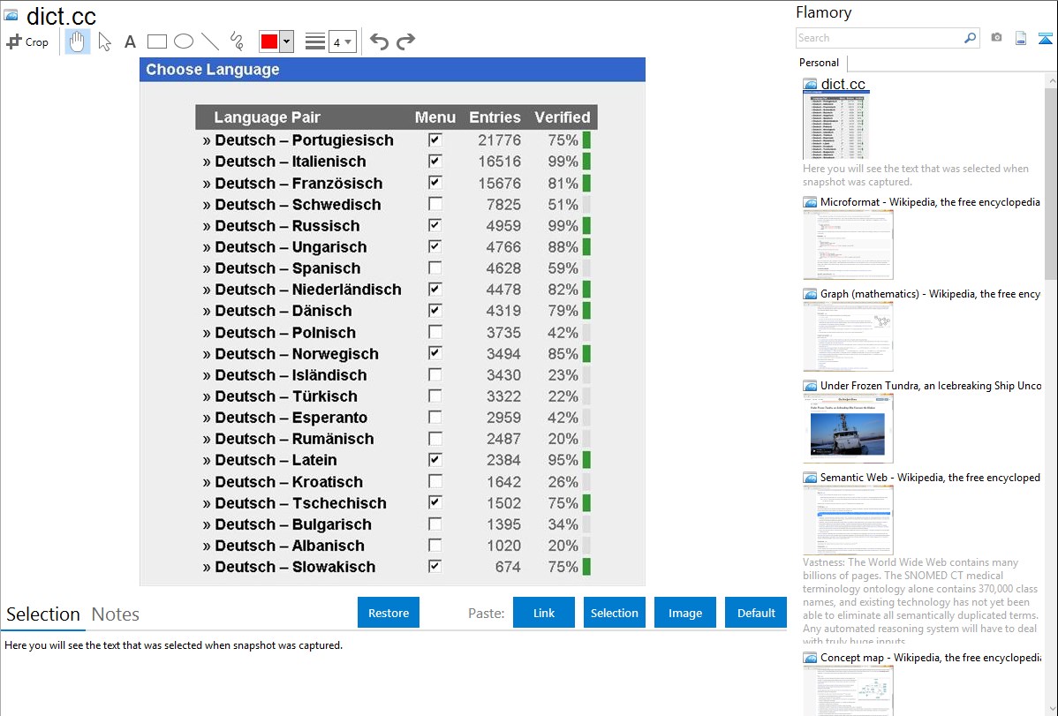Select the ellipse shape tool
Screen dimensions: 1058x716
point(184,41)
